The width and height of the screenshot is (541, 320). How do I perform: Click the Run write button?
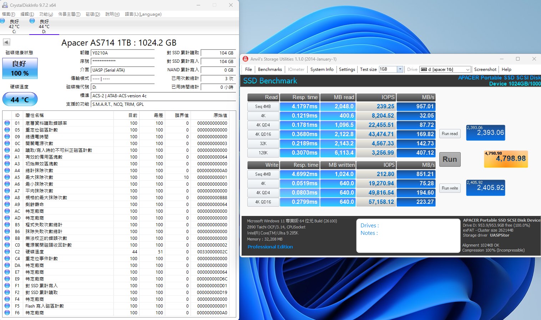click(x=450, y=188)
